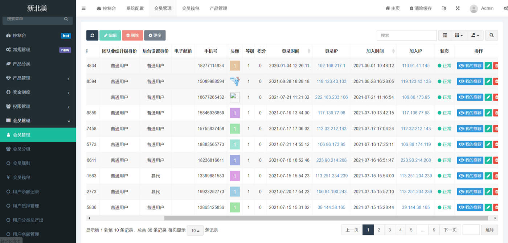This screenshot has width=508, height=243.
Task: Open 会员分组 in the sidebar
Action: coord(38,149)
